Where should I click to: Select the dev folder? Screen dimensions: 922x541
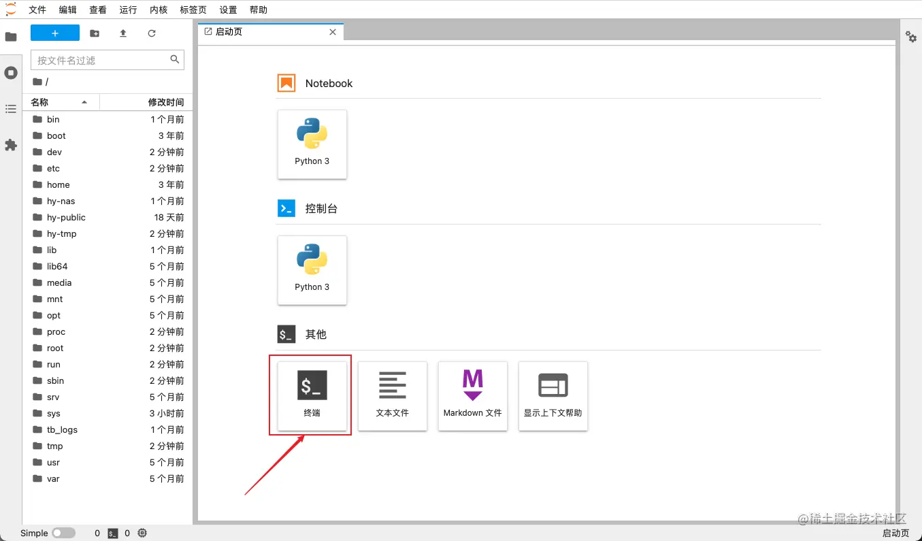click(x=108, y=152)
